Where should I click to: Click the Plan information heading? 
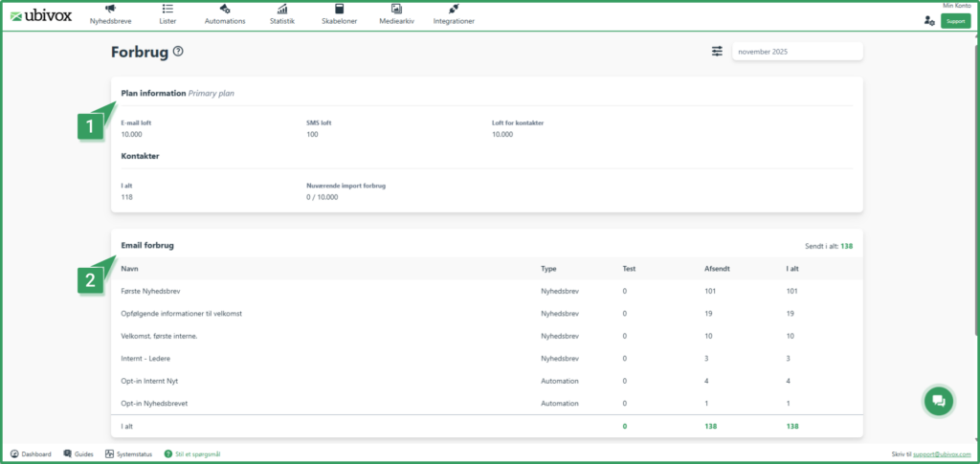153,93
